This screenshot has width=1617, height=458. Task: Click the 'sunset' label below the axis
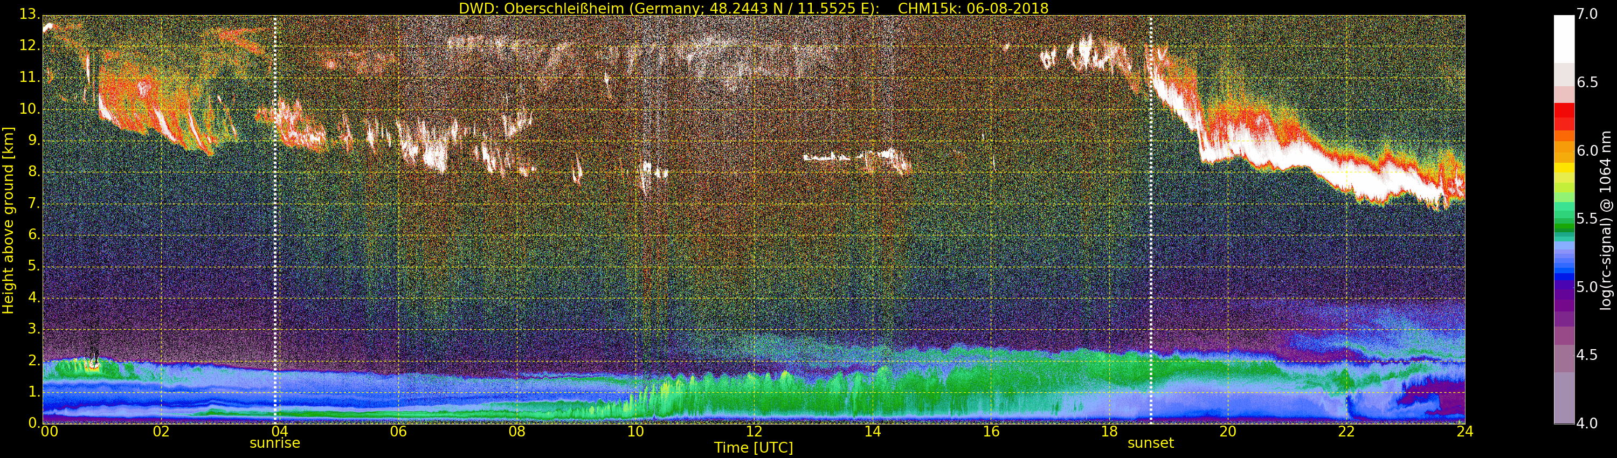(1151, 443)
